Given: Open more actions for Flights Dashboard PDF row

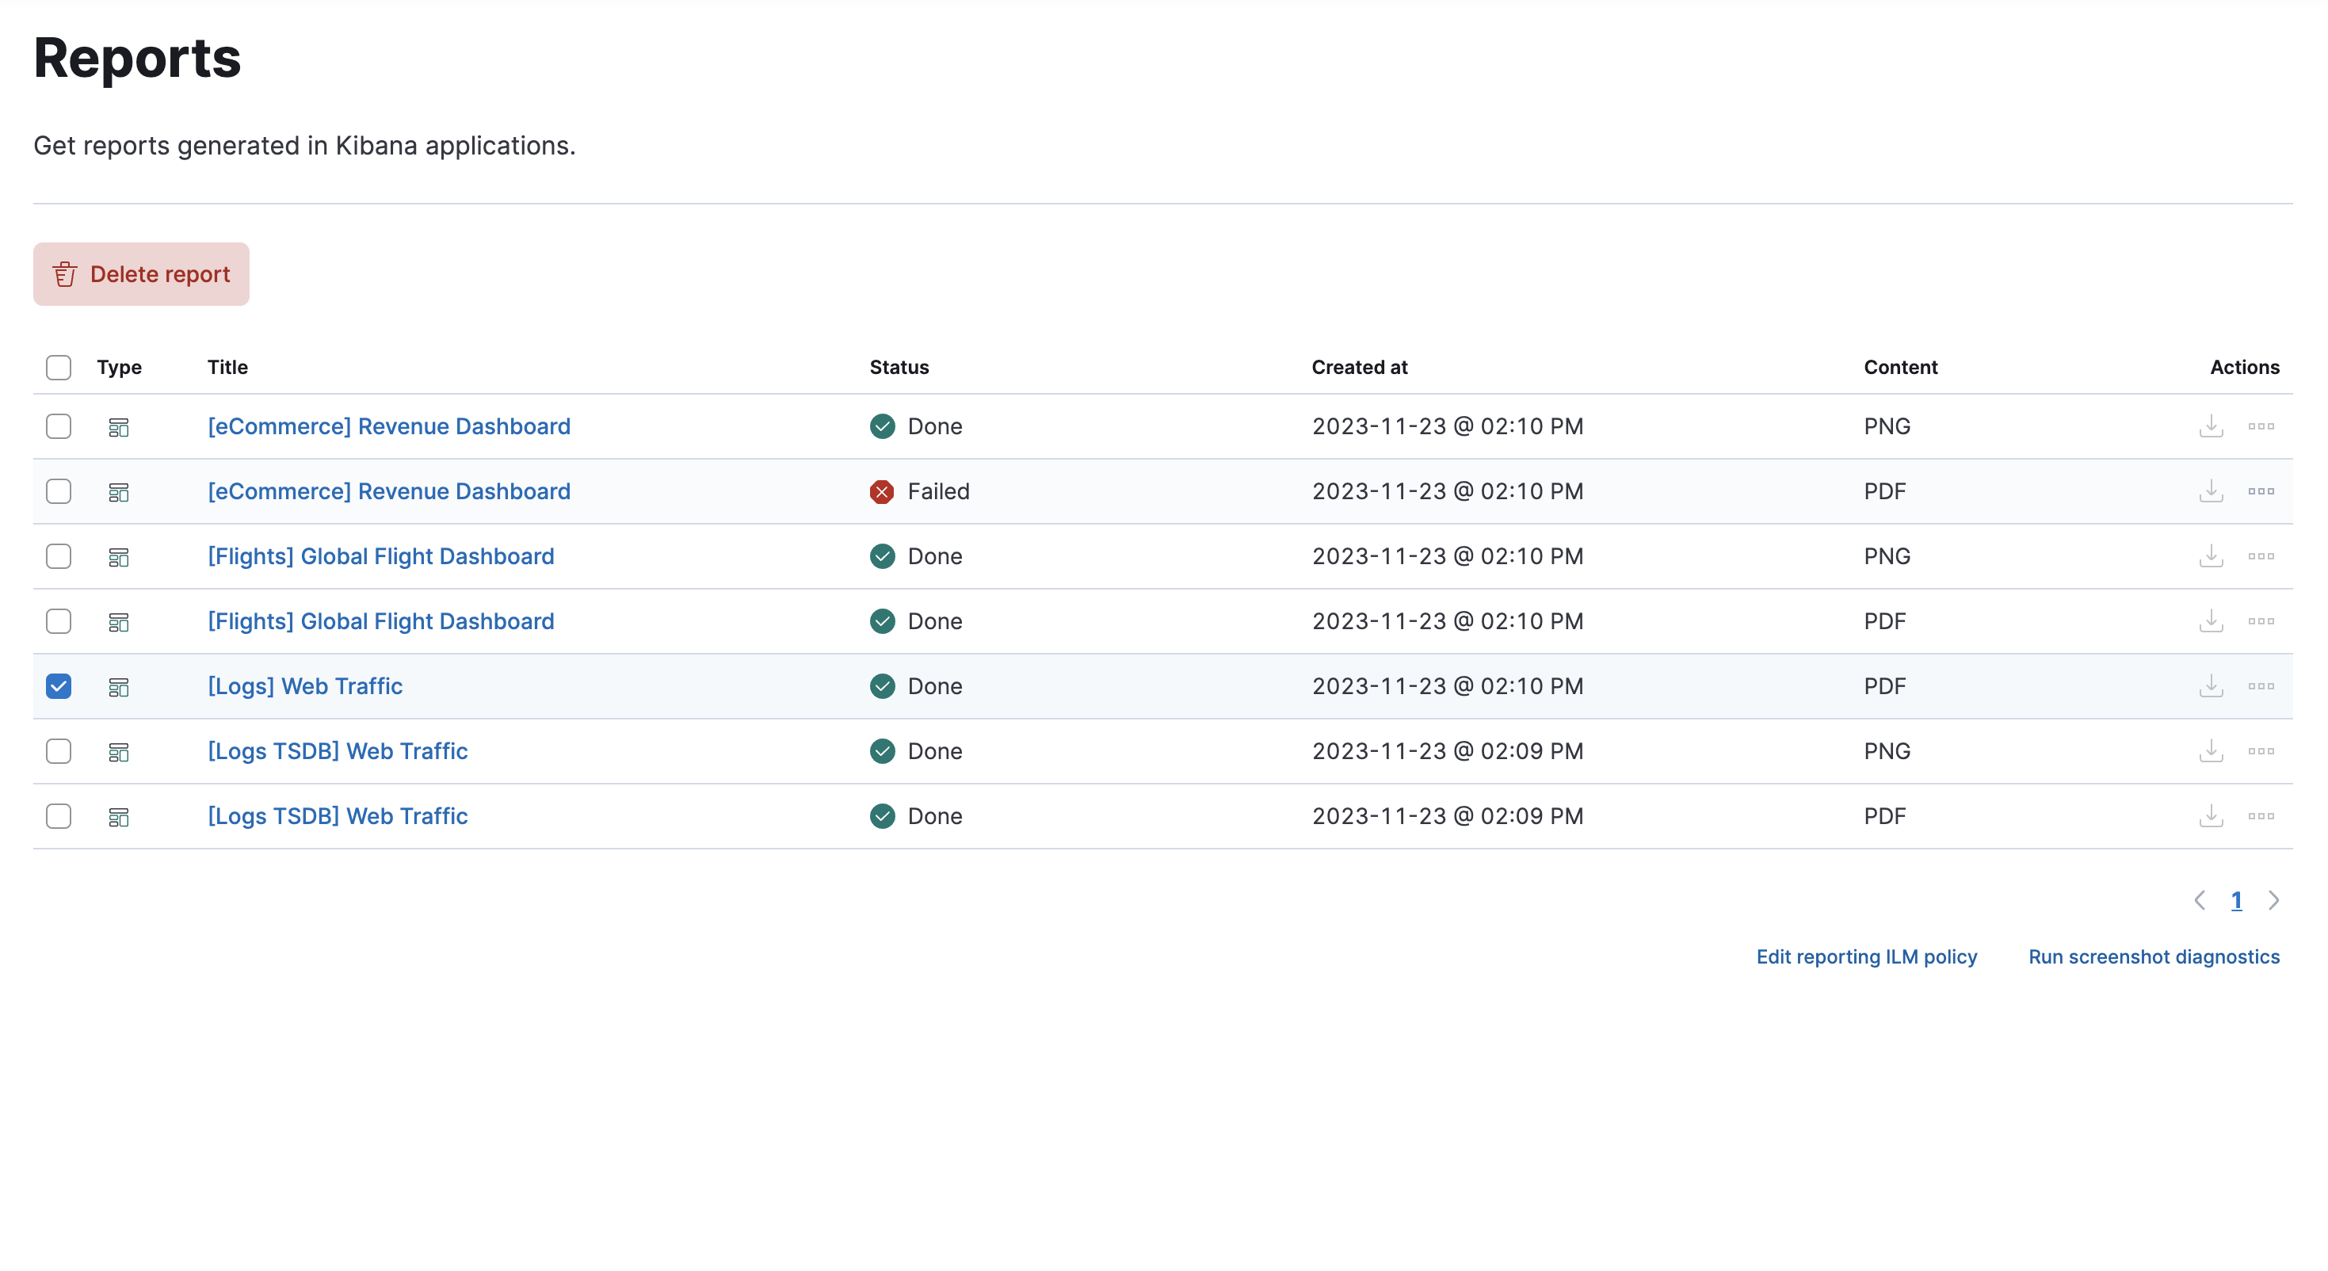Looking at the screenshot, I should point(2261,621).
